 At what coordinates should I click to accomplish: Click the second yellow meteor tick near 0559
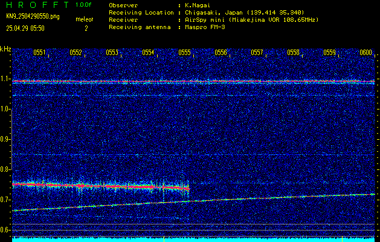click(342, 238)
